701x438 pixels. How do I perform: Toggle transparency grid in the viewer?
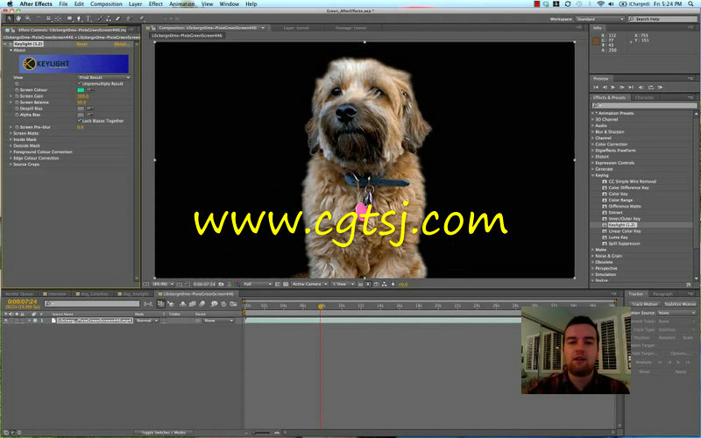pos(286,284)
